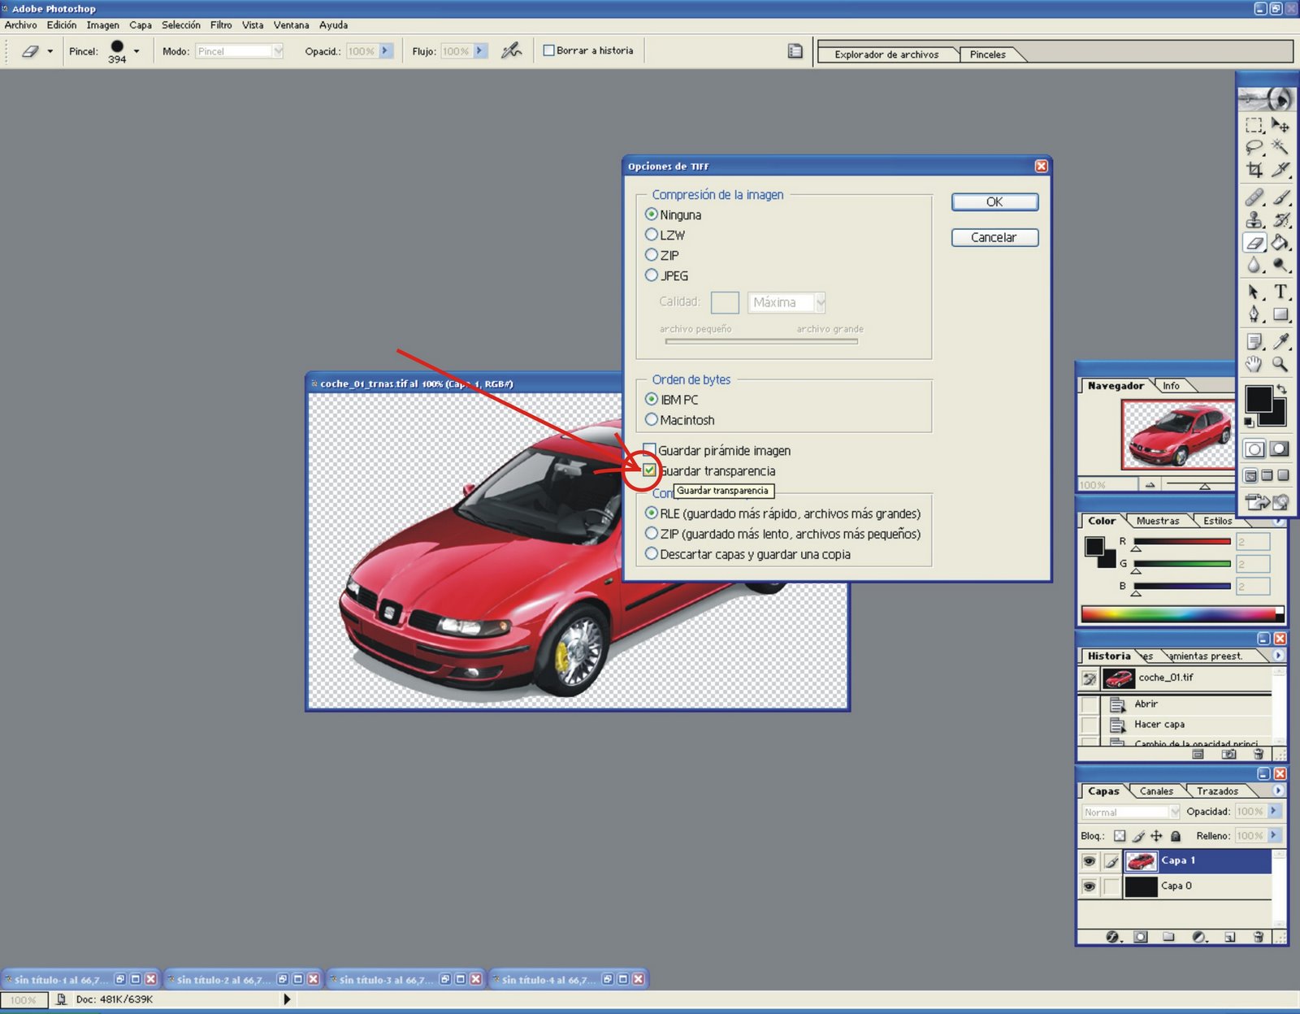This screenshot has height=1014, width=1300.
Task: Open the brush preset picker dropdown
Action: click(136, 51)
